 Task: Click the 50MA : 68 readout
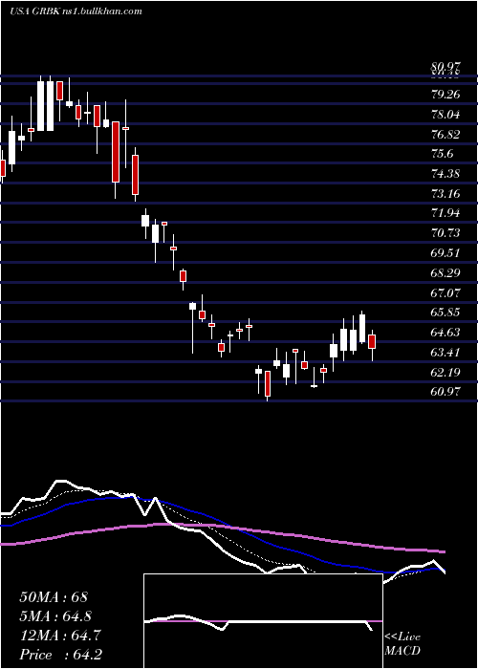coord(54,597)
